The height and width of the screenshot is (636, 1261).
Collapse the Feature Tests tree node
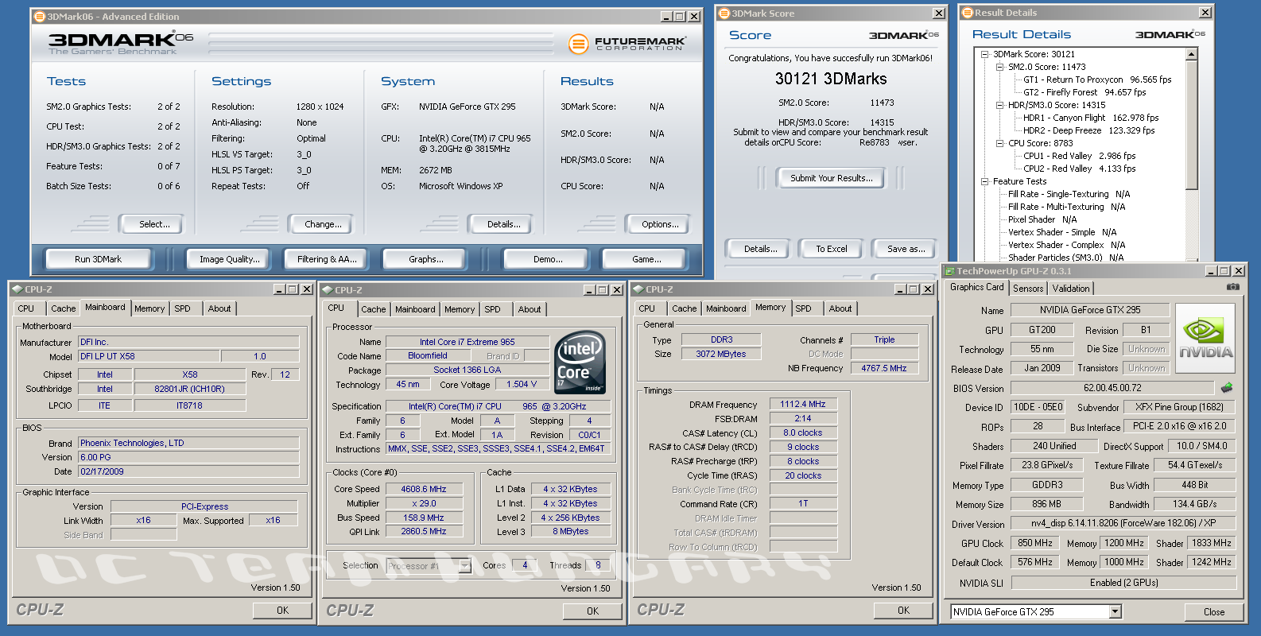[984, 181]
